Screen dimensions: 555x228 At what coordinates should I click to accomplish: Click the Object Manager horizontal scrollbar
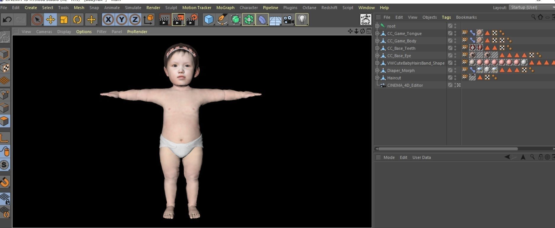point(448,149)
